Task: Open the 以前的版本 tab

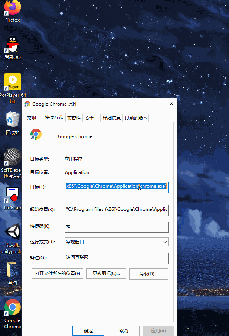Action: pos(136,118)
